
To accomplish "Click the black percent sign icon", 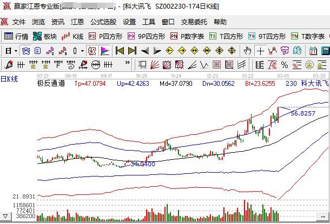I will (285, 65).
